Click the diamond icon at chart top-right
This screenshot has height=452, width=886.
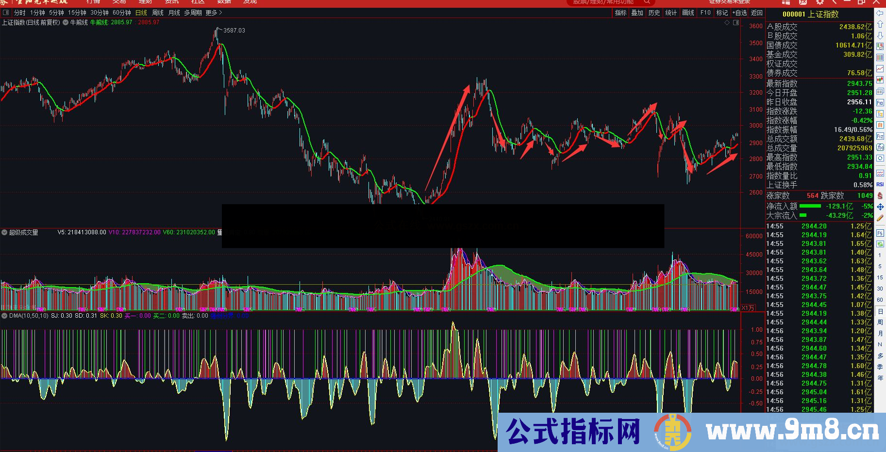727,23
